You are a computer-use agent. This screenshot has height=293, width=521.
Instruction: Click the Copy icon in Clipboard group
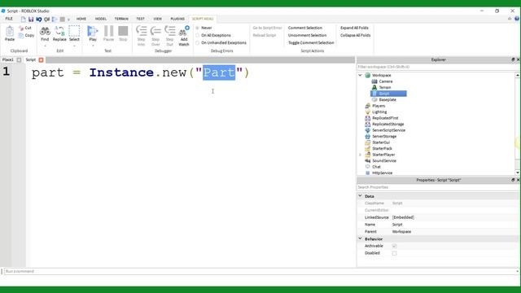(x=21, y=35)
